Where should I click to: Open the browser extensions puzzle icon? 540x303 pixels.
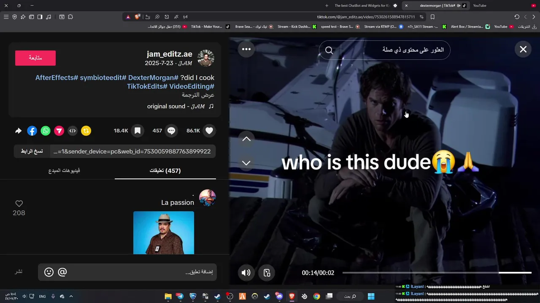click(70, 17)
